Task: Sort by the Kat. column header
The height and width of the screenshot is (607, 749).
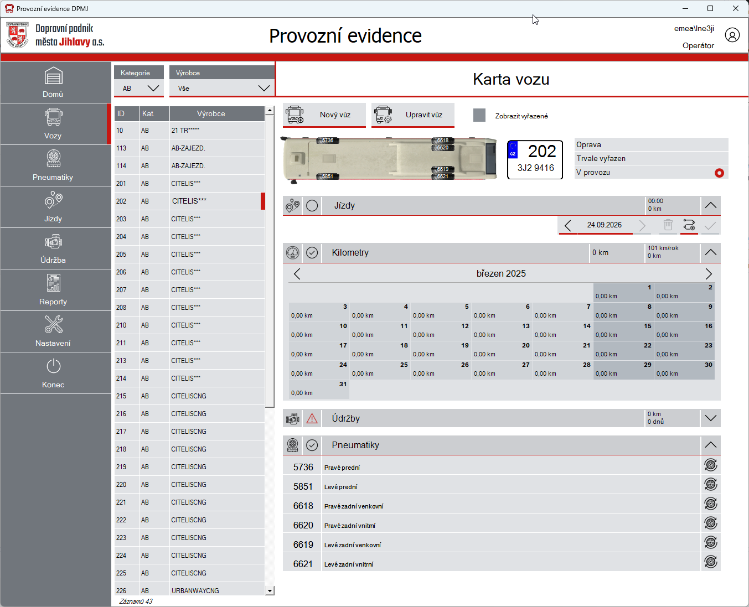Action: (154, 113)
